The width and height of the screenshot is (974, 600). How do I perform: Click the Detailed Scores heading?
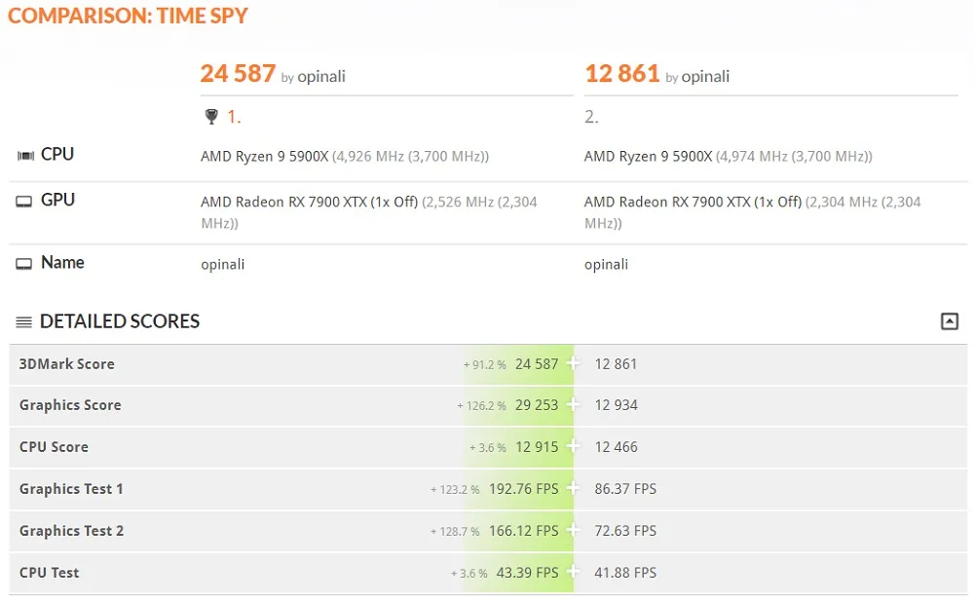pos(120,321)
